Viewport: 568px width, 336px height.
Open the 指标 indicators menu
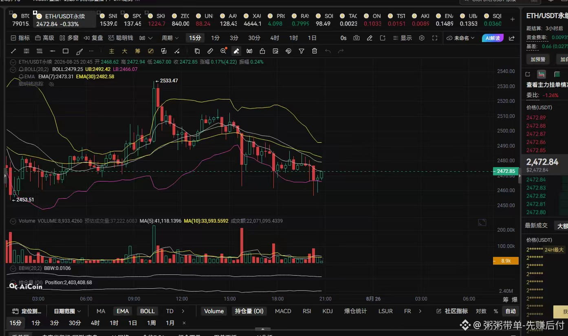pos(20,38)
